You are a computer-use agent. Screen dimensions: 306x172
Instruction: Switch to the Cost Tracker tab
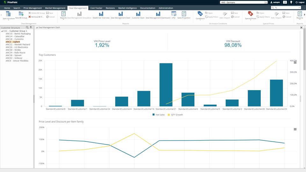pos(96,8)
